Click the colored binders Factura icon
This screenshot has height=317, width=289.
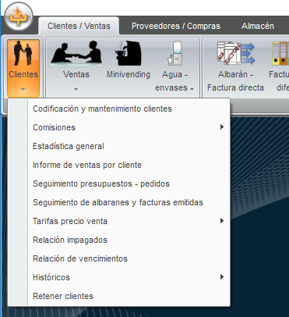(x=280, y=53)
